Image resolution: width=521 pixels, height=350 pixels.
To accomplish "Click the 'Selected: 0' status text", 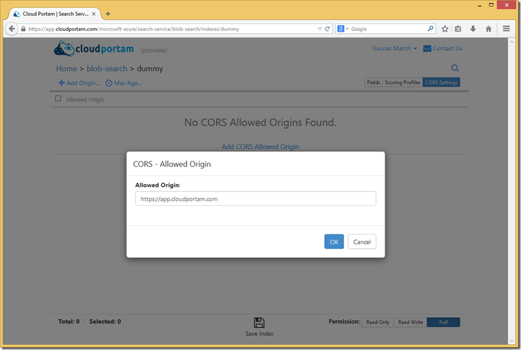I will point(105,322).
